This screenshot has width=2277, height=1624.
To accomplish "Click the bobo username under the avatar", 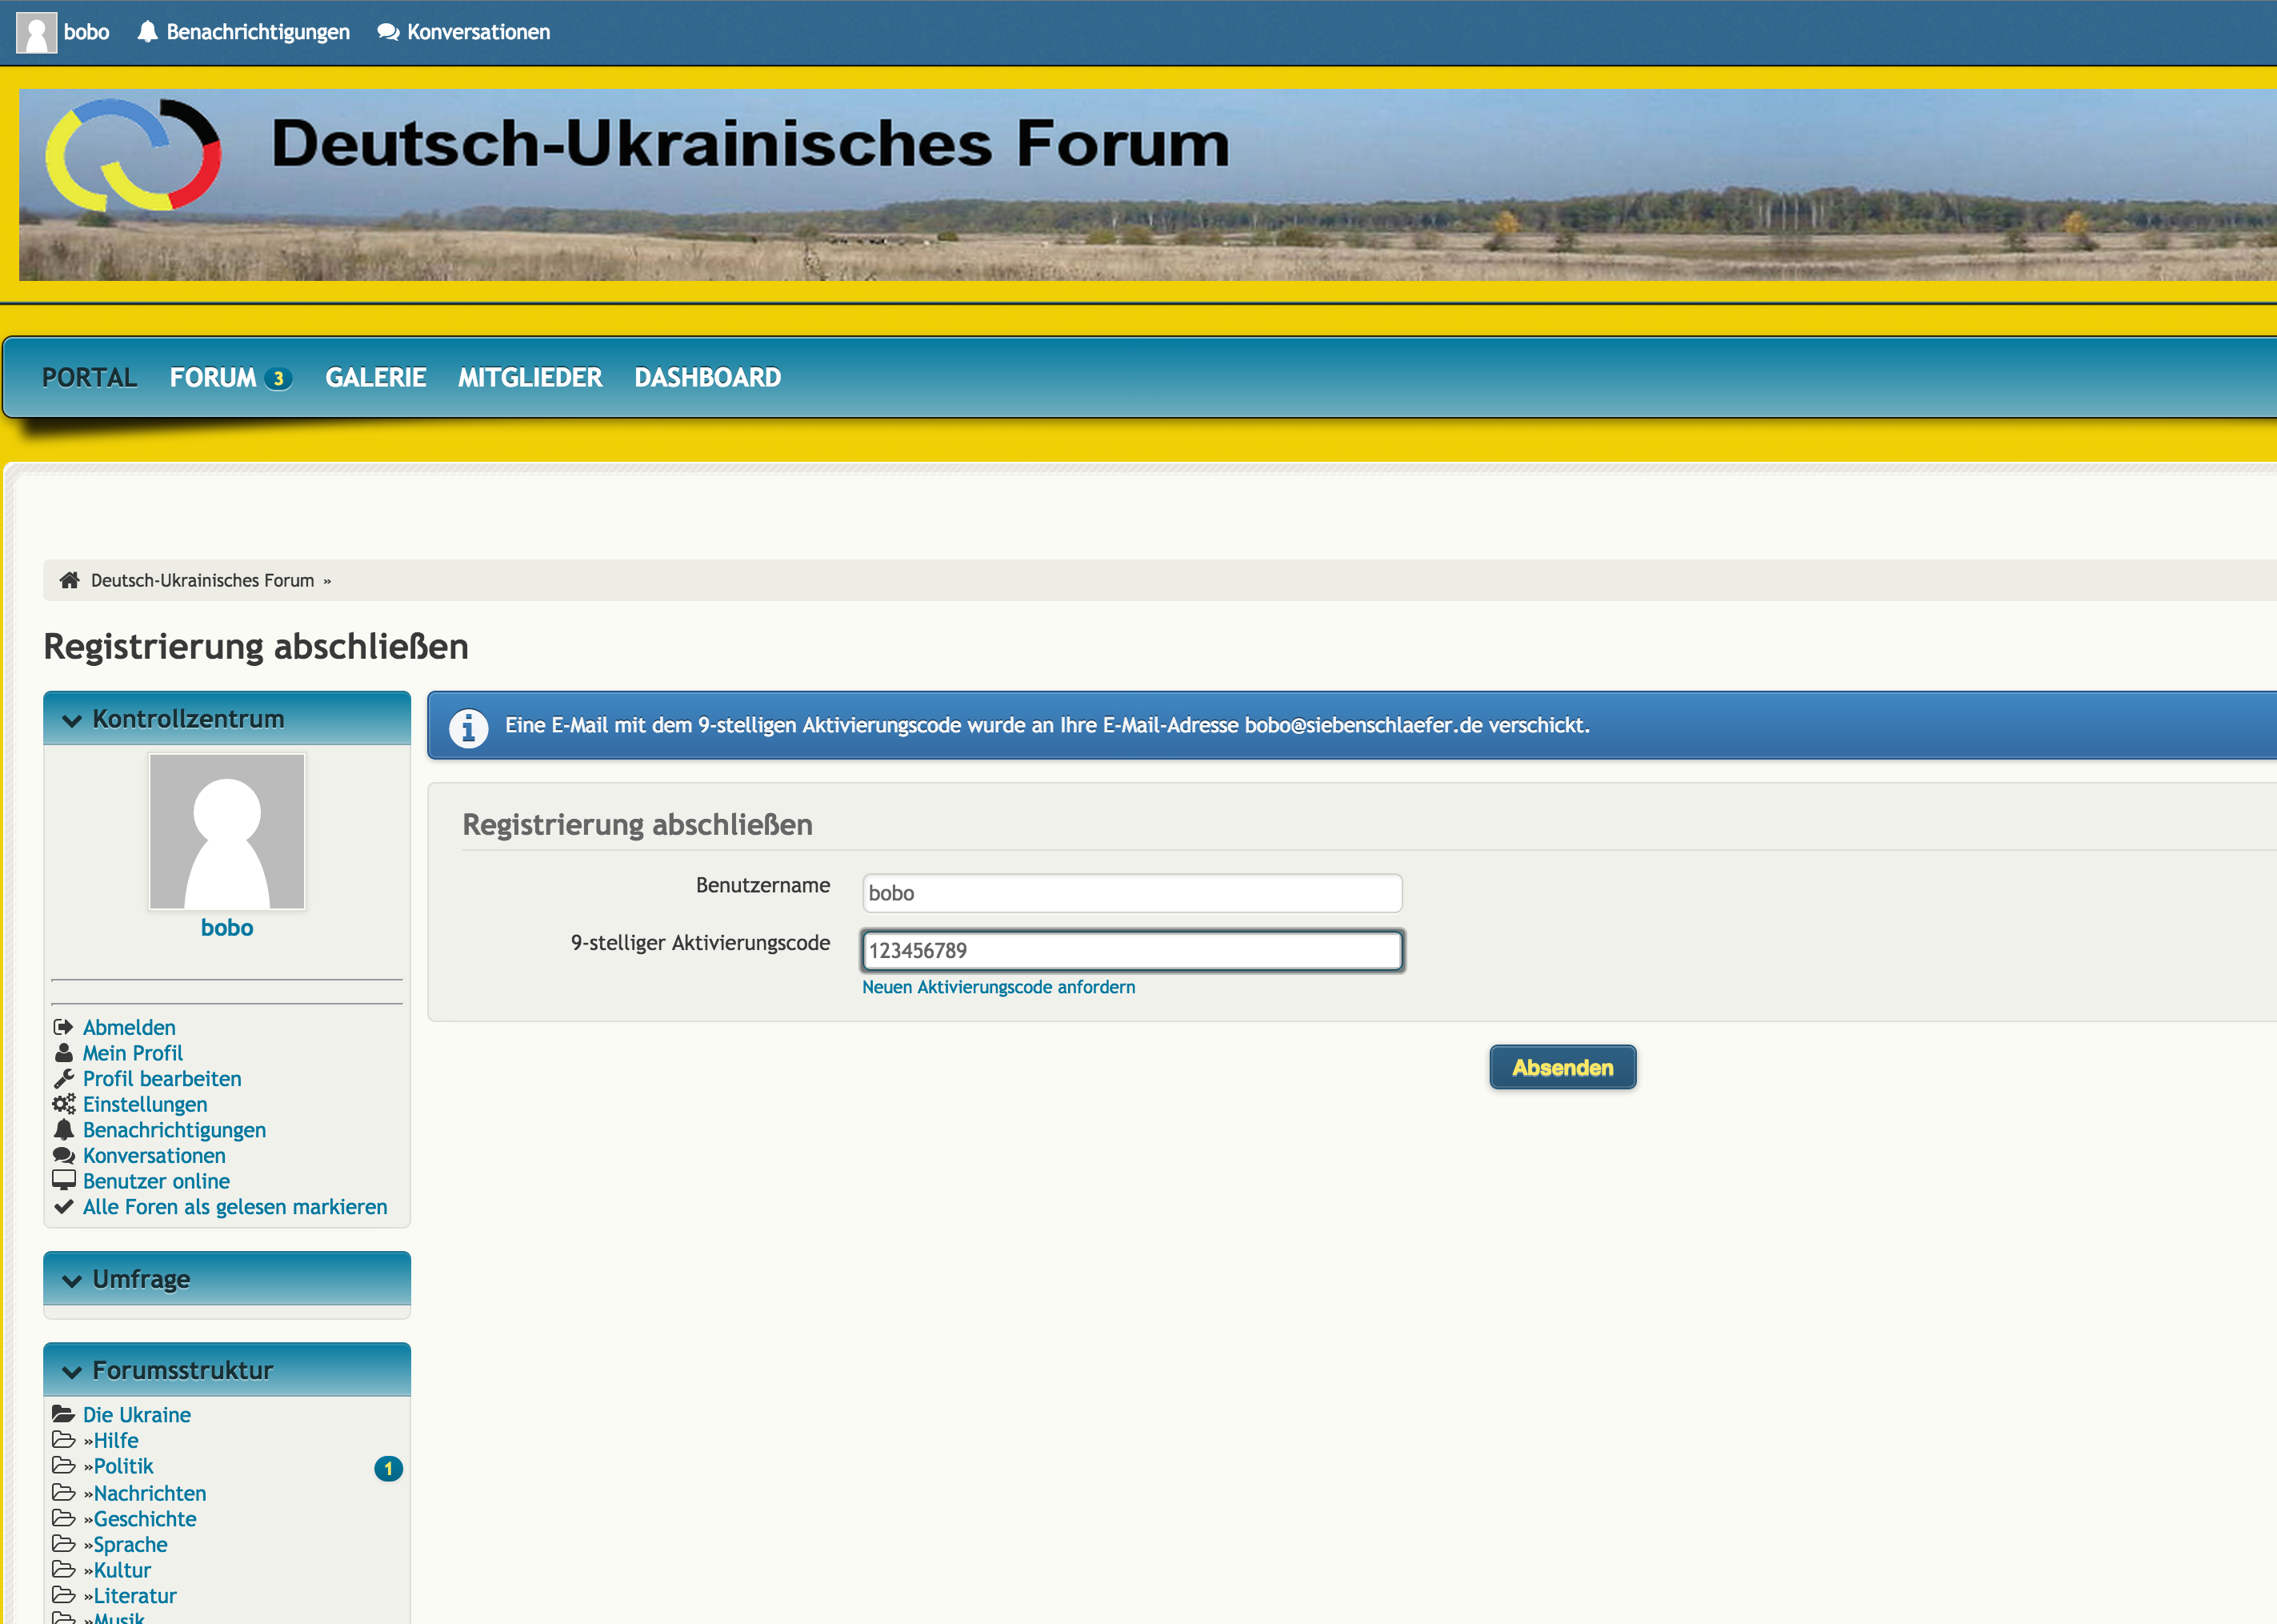I will click(x=227, y=928).
